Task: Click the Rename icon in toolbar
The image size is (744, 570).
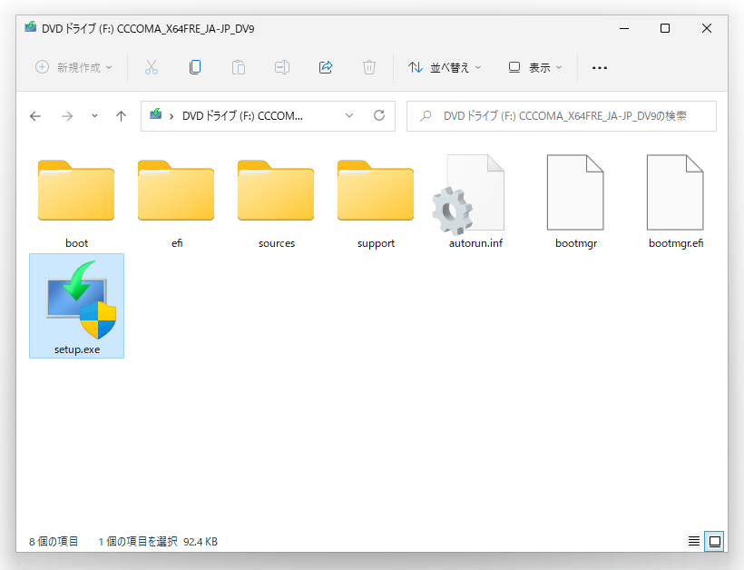Action: tap(282, 67)
